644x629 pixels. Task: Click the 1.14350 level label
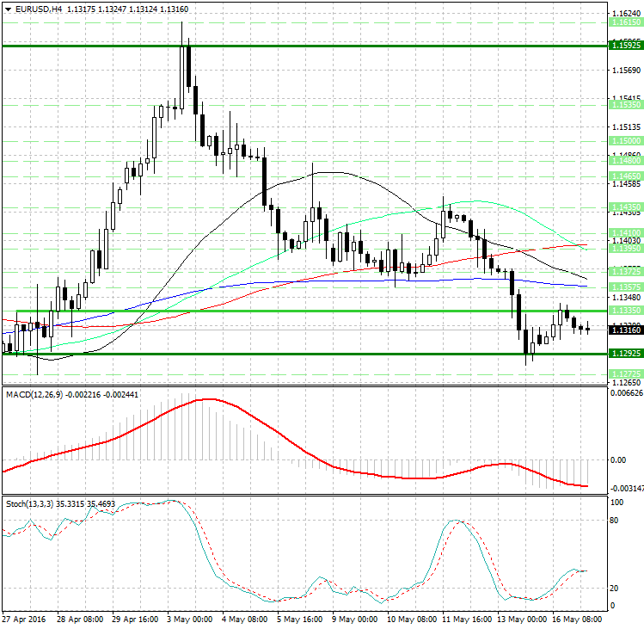626,207
